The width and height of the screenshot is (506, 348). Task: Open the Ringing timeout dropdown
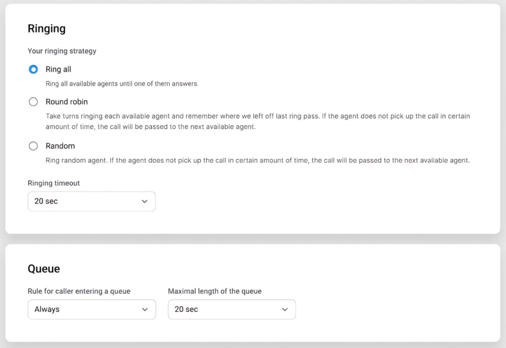coord(91,201)
